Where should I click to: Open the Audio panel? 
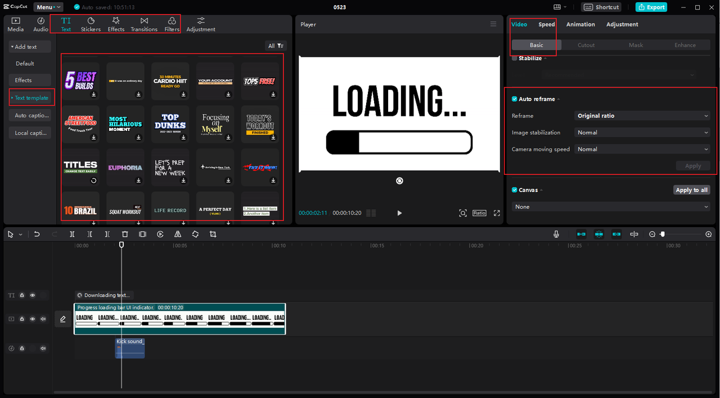(40, 24)
